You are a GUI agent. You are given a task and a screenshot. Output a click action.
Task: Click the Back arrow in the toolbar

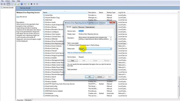(2, 4)
